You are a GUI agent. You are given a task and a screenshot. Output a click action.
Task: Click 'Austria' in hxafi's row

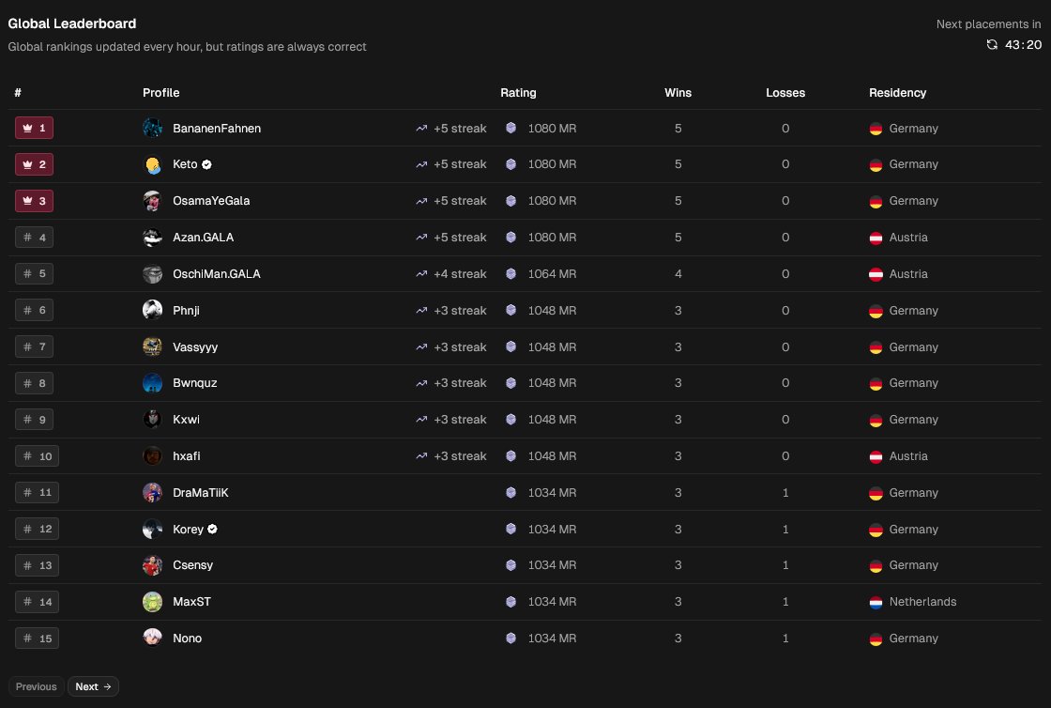click(908, 456)
